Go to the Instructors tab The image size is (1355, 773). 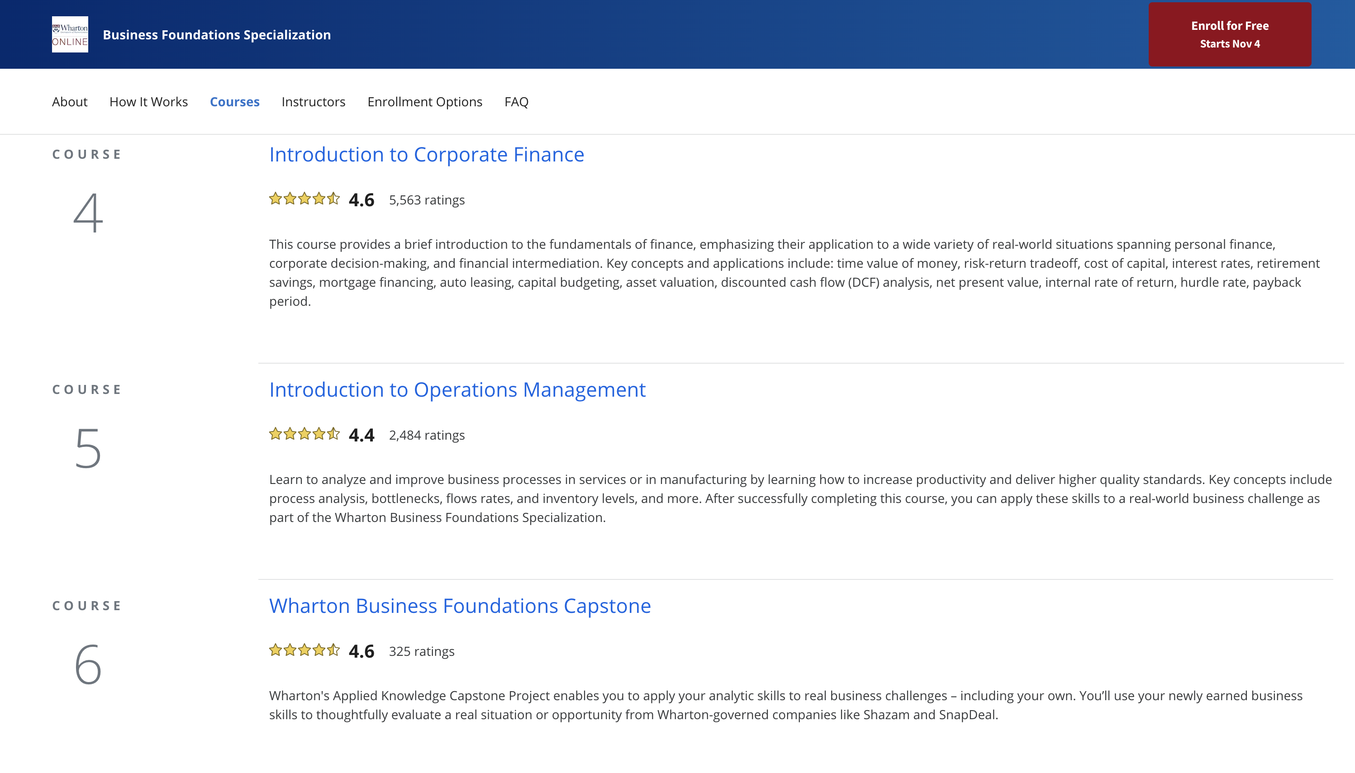point(313,101)
